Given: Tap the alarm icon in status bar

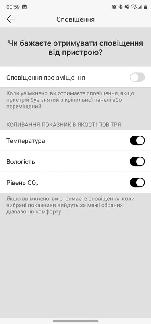Looking at the screenshot, I should click(114, 7).
